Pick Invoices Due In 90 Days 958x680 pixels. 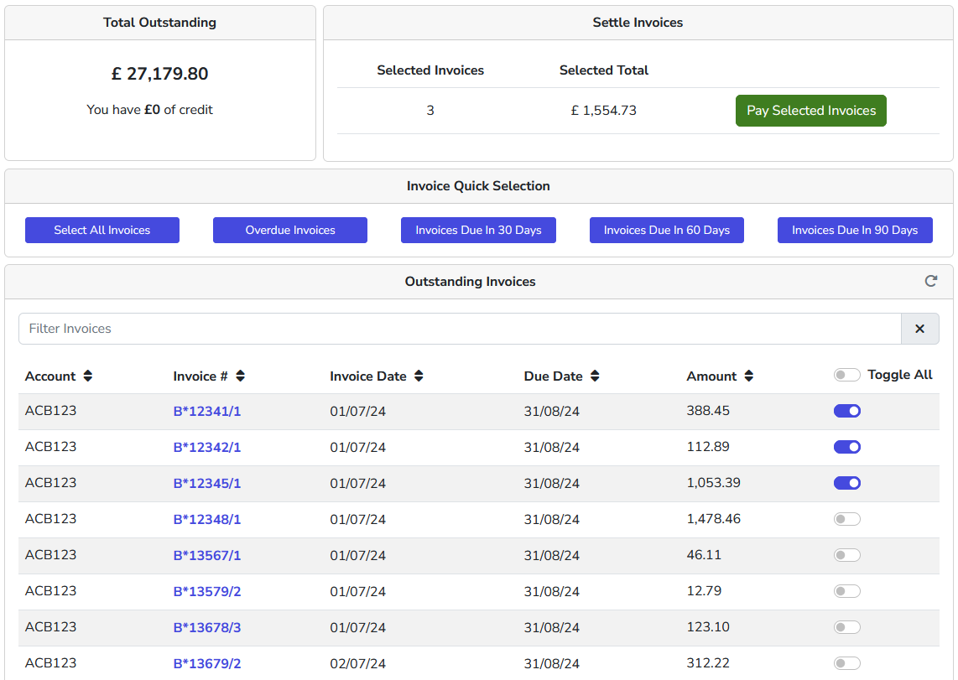tap(855, 230)
